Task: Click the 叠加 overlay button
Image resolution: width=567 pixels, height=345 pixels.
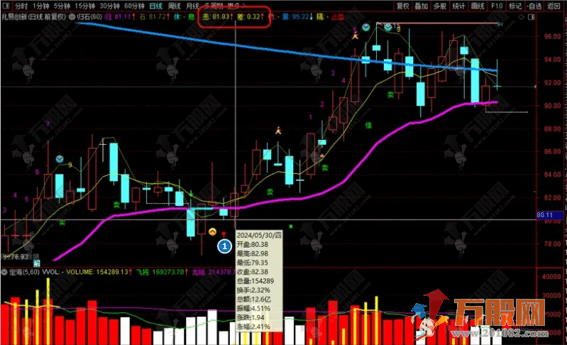Action: [x=422, y=6]
